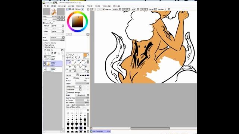Show the scratchpad panel icon

click(x=82, y=9)
